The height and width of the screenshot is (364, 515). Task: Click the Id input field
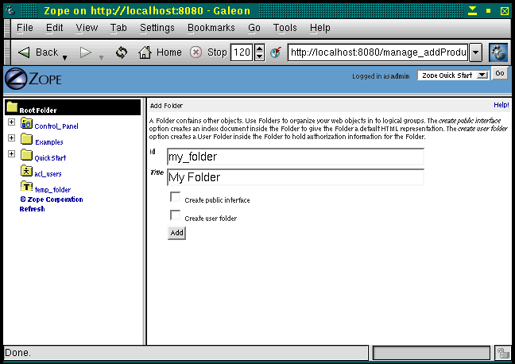[296, 157]
